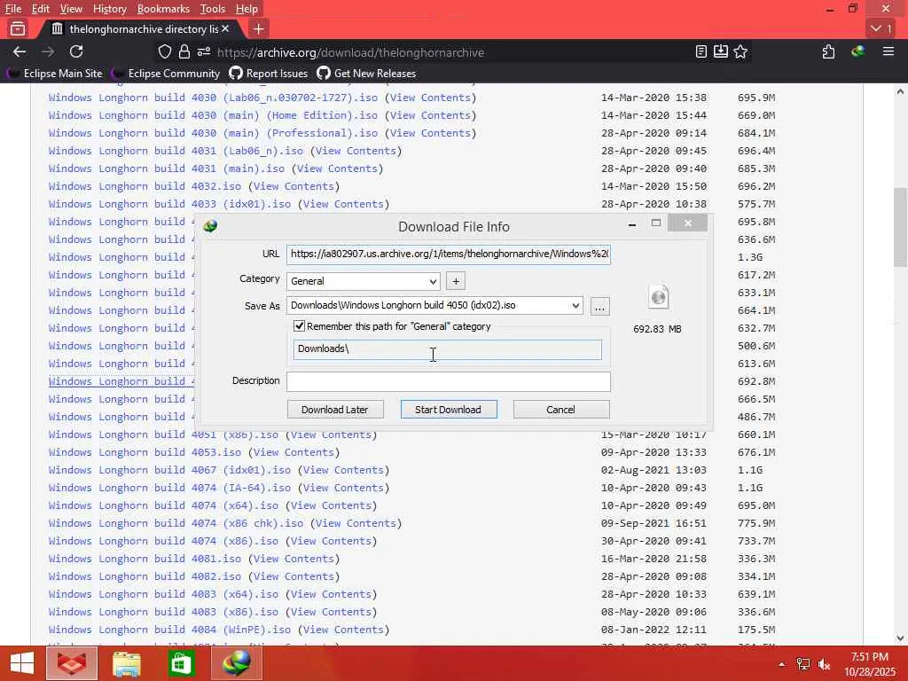Click the page vertical scrollbar thumb
Viewport: 908px width, 681px height.
tap(901, 228)
